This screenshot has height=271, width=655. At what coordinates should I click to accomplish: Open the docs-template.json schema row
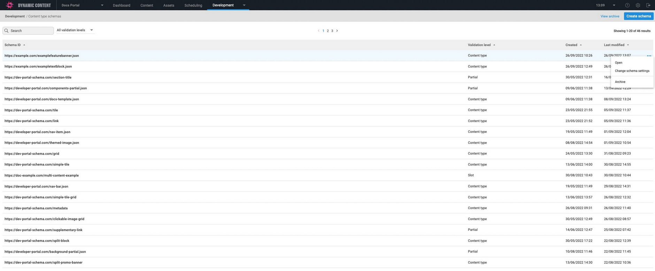point(42,99)
